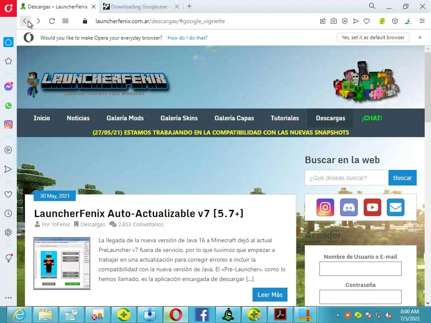Viewport: 431px width, 323px height.
Task: Open the sidebar Home icon
Action: pyautogui.click(x=8, y=42)
